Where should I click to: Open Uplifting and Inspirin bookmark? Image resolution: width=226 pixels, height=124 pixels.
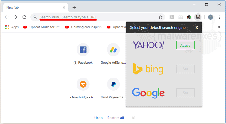pos(83,27)
